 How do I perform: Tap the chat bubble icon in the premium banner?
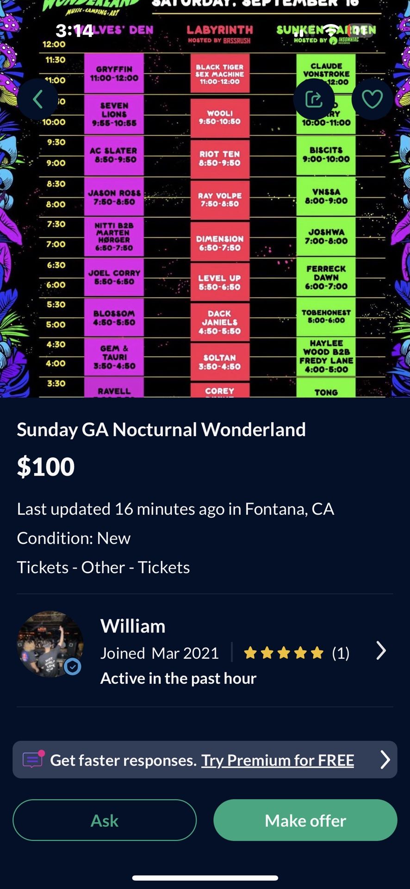coord(32,759)
